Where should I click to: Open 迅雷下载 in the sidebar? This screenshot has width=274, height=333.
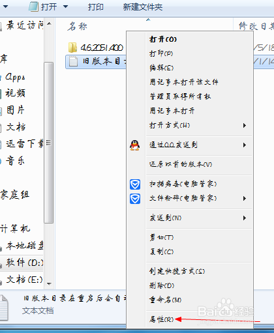pos(25,144)
